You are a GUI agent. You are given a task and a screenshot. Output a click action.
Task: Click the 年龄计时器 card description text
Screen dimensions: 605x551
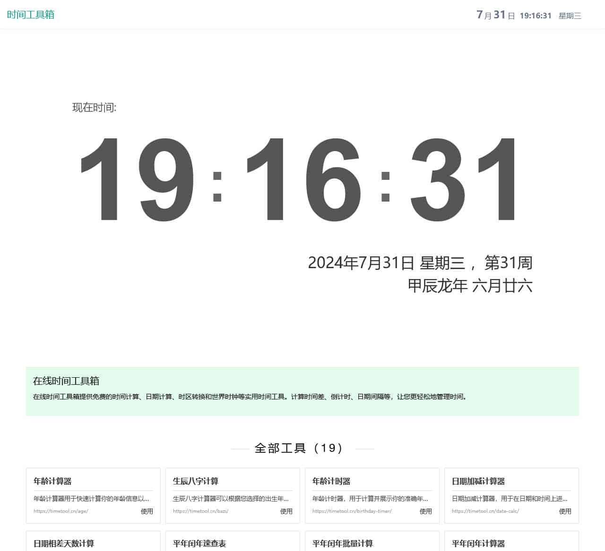click(371, 498)
